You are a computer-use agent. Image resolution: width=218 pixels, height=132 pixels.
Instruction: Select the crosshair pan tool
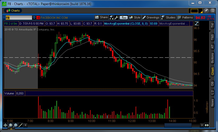(5, 125)
